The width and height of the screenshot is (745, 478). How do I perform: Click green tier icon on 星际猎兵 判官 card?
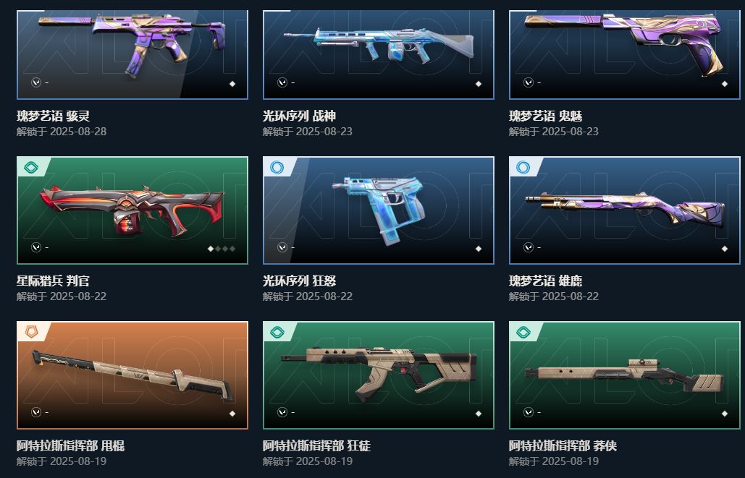click(31, 167)
